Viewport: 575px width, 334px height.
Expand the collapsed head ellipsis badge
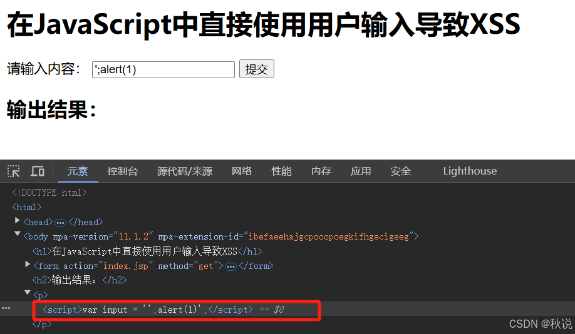coord(61,223)
